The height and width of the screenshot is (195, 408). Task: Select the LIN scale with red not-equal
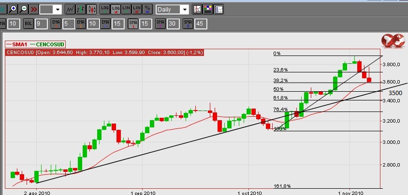[x=137, y=10]
